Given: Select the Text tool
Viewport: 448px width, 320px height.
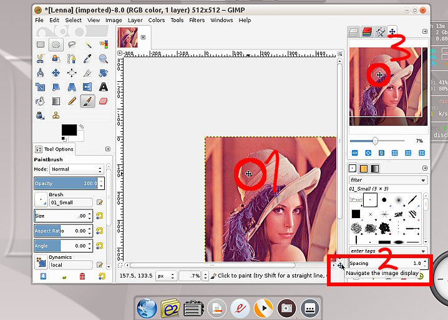Looking at the screenshot, I should pos(104,87).
